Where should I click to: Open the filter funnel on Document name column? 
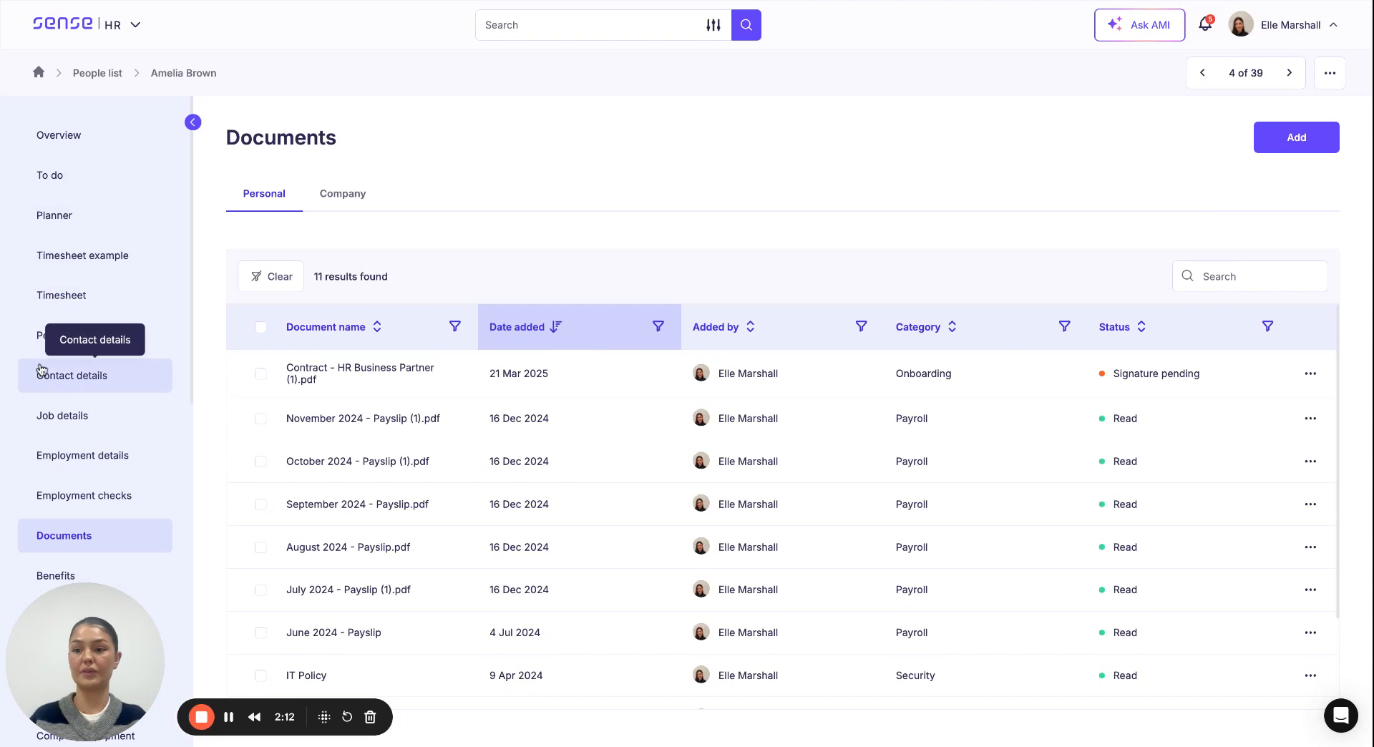[455, 326]
